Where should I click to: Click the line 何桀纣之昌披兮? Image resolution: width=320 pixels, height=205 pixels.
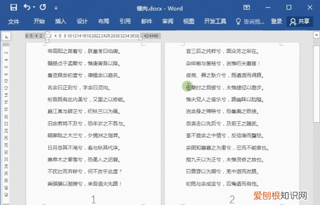click(224, 88)
